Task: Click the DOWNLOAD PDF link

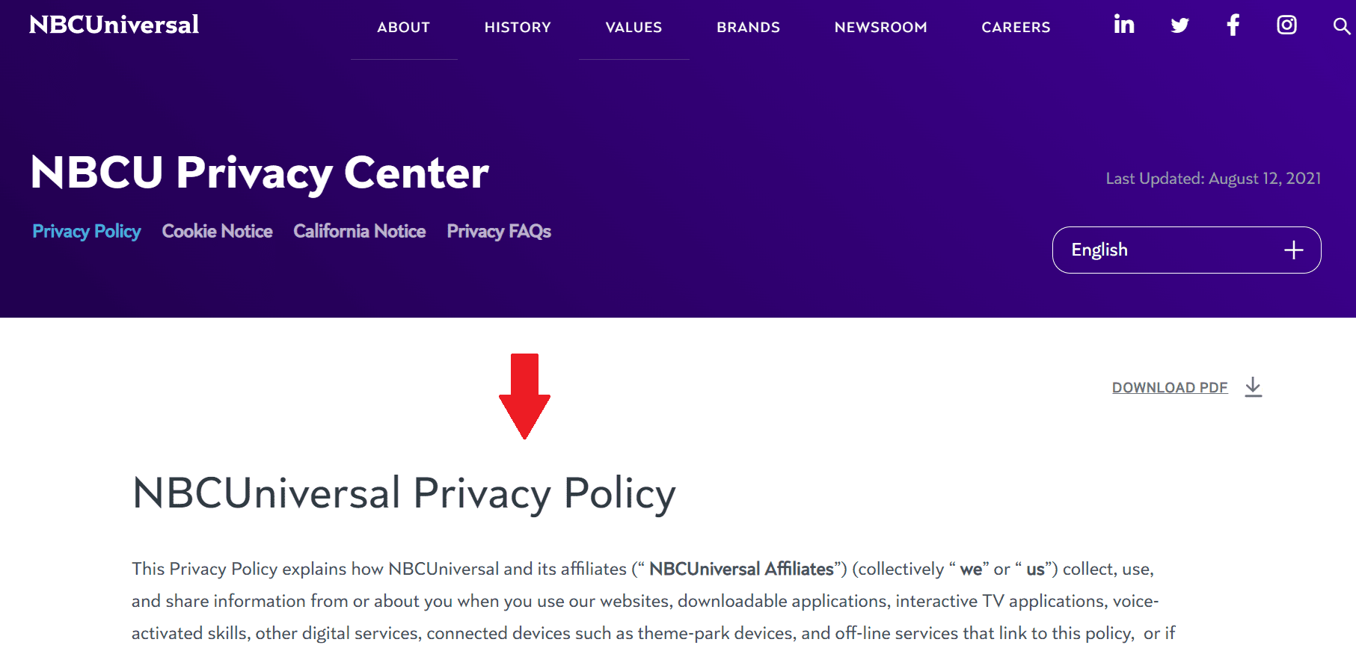Action: click(x=1170, y=387)
